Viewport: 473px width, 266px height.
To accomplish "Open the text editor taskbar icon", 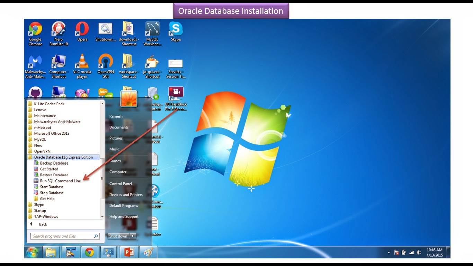I will 70,252.
